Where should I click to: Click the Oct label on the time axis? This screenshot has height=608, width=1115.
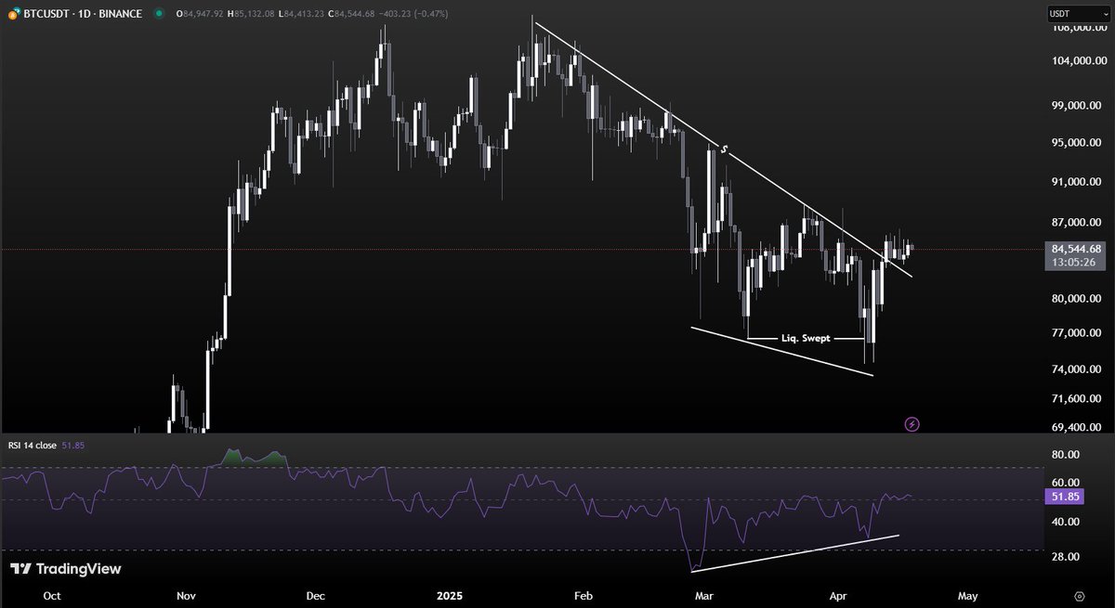(52, 595)
